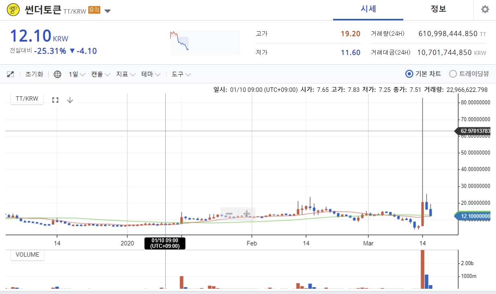Zoom in chart with the plus button
496x294 pixels.
(x=247, y=214)
